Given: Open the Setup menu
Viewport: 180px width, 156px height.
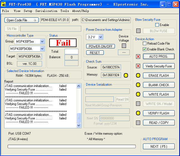Looking at the screenshot, I should click(x=28, y=11).
